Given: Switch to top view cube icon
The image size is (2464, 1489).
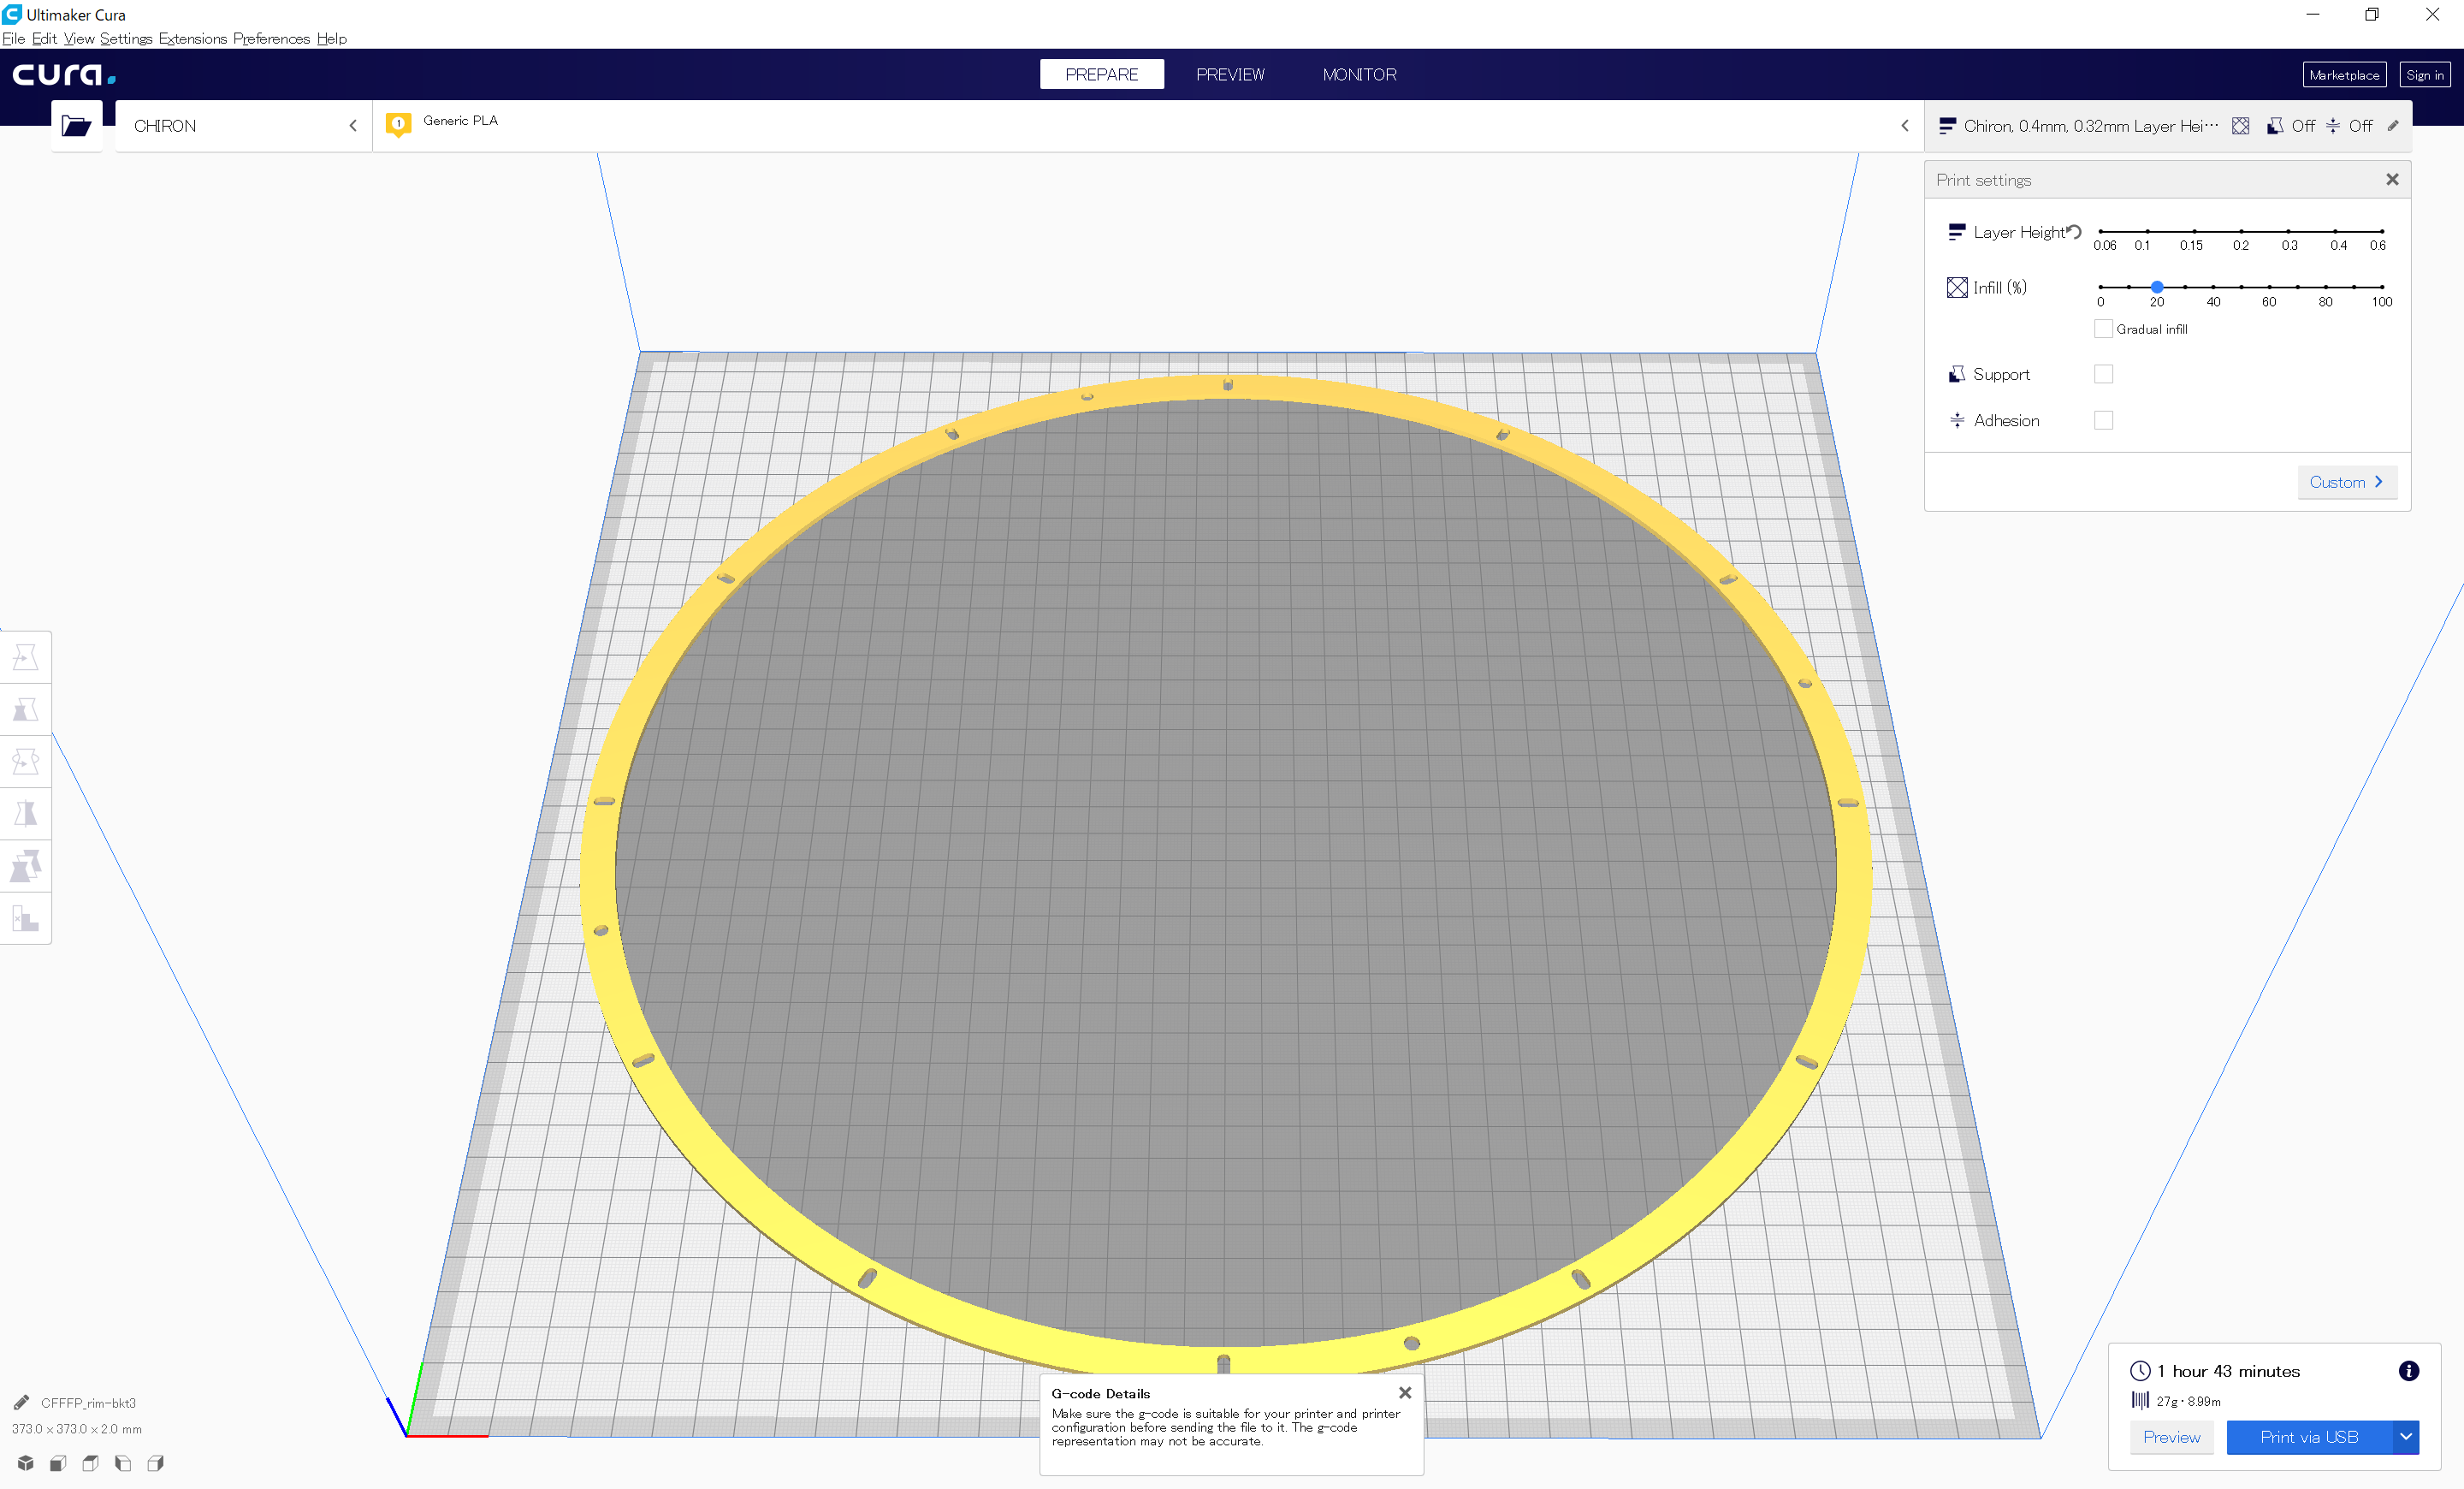Looking at the screenshot, I should click(x=90, y=1463).
